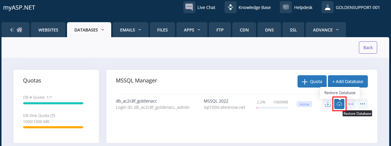
Task: Click the backup download database icon
Action: click(328, 104)
